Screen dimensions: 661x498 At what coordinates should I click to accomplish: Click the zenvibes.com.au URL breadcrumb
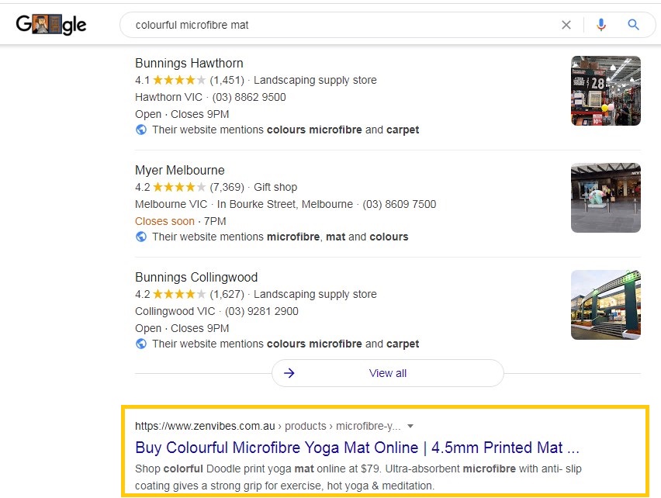[205, 426]
